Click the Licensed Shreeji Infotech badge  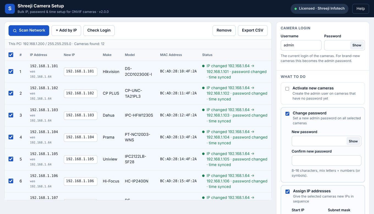coord(320,9)
